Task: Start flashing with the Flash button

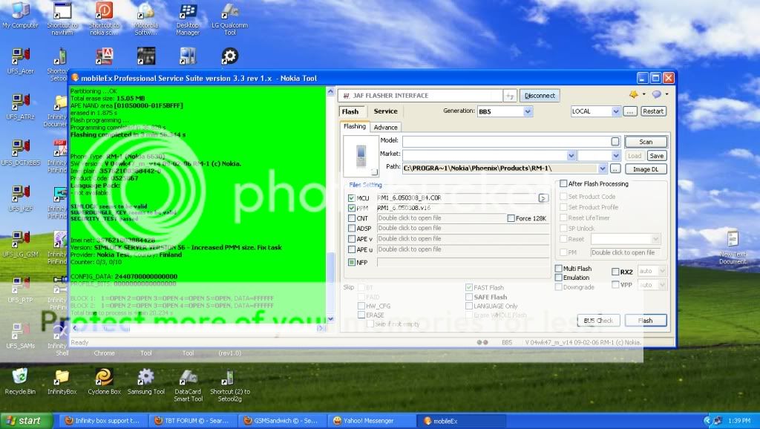Action: pos(646,321)
